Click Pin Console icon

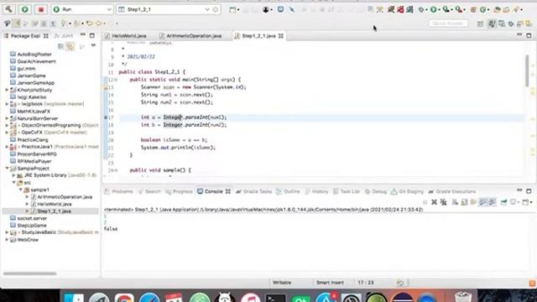tap(503, 202)
